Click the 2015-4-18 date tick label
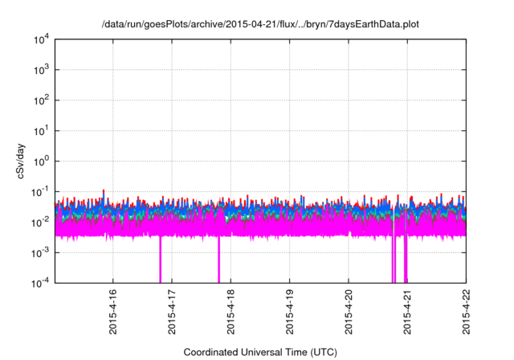This screenshot has width=514, height=360. (x=230, y=312)
